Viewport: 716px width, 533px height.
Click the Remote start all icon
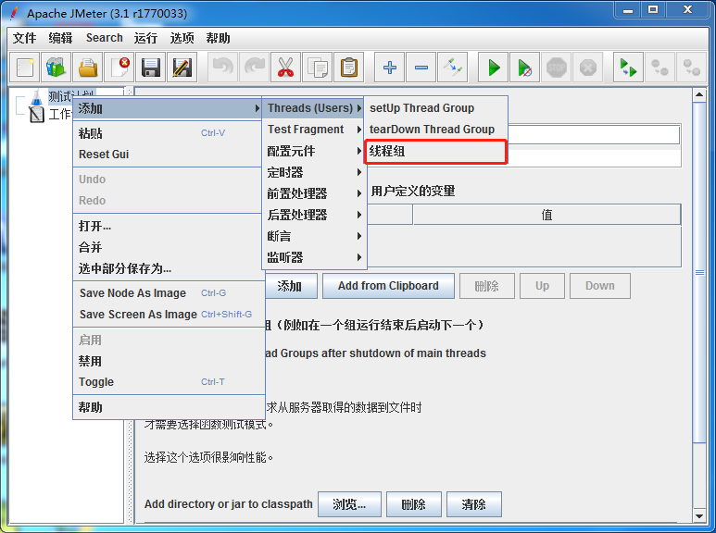pos(628,68)
